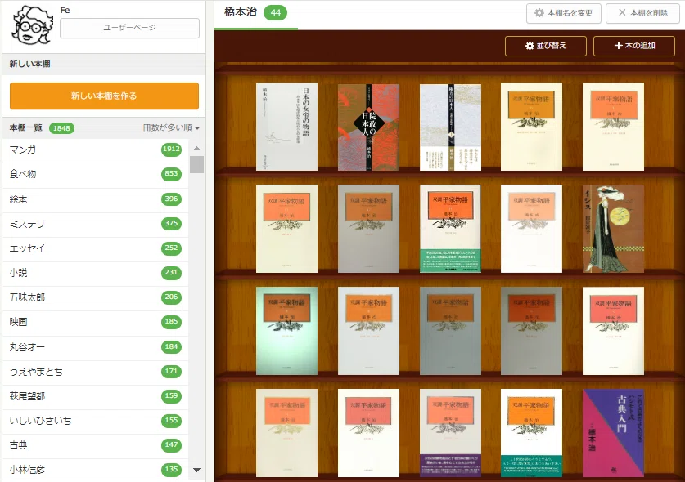Open the イシス woman illustration book cover
The height and width of the screenshot is (482, 685).
point(613,229)
